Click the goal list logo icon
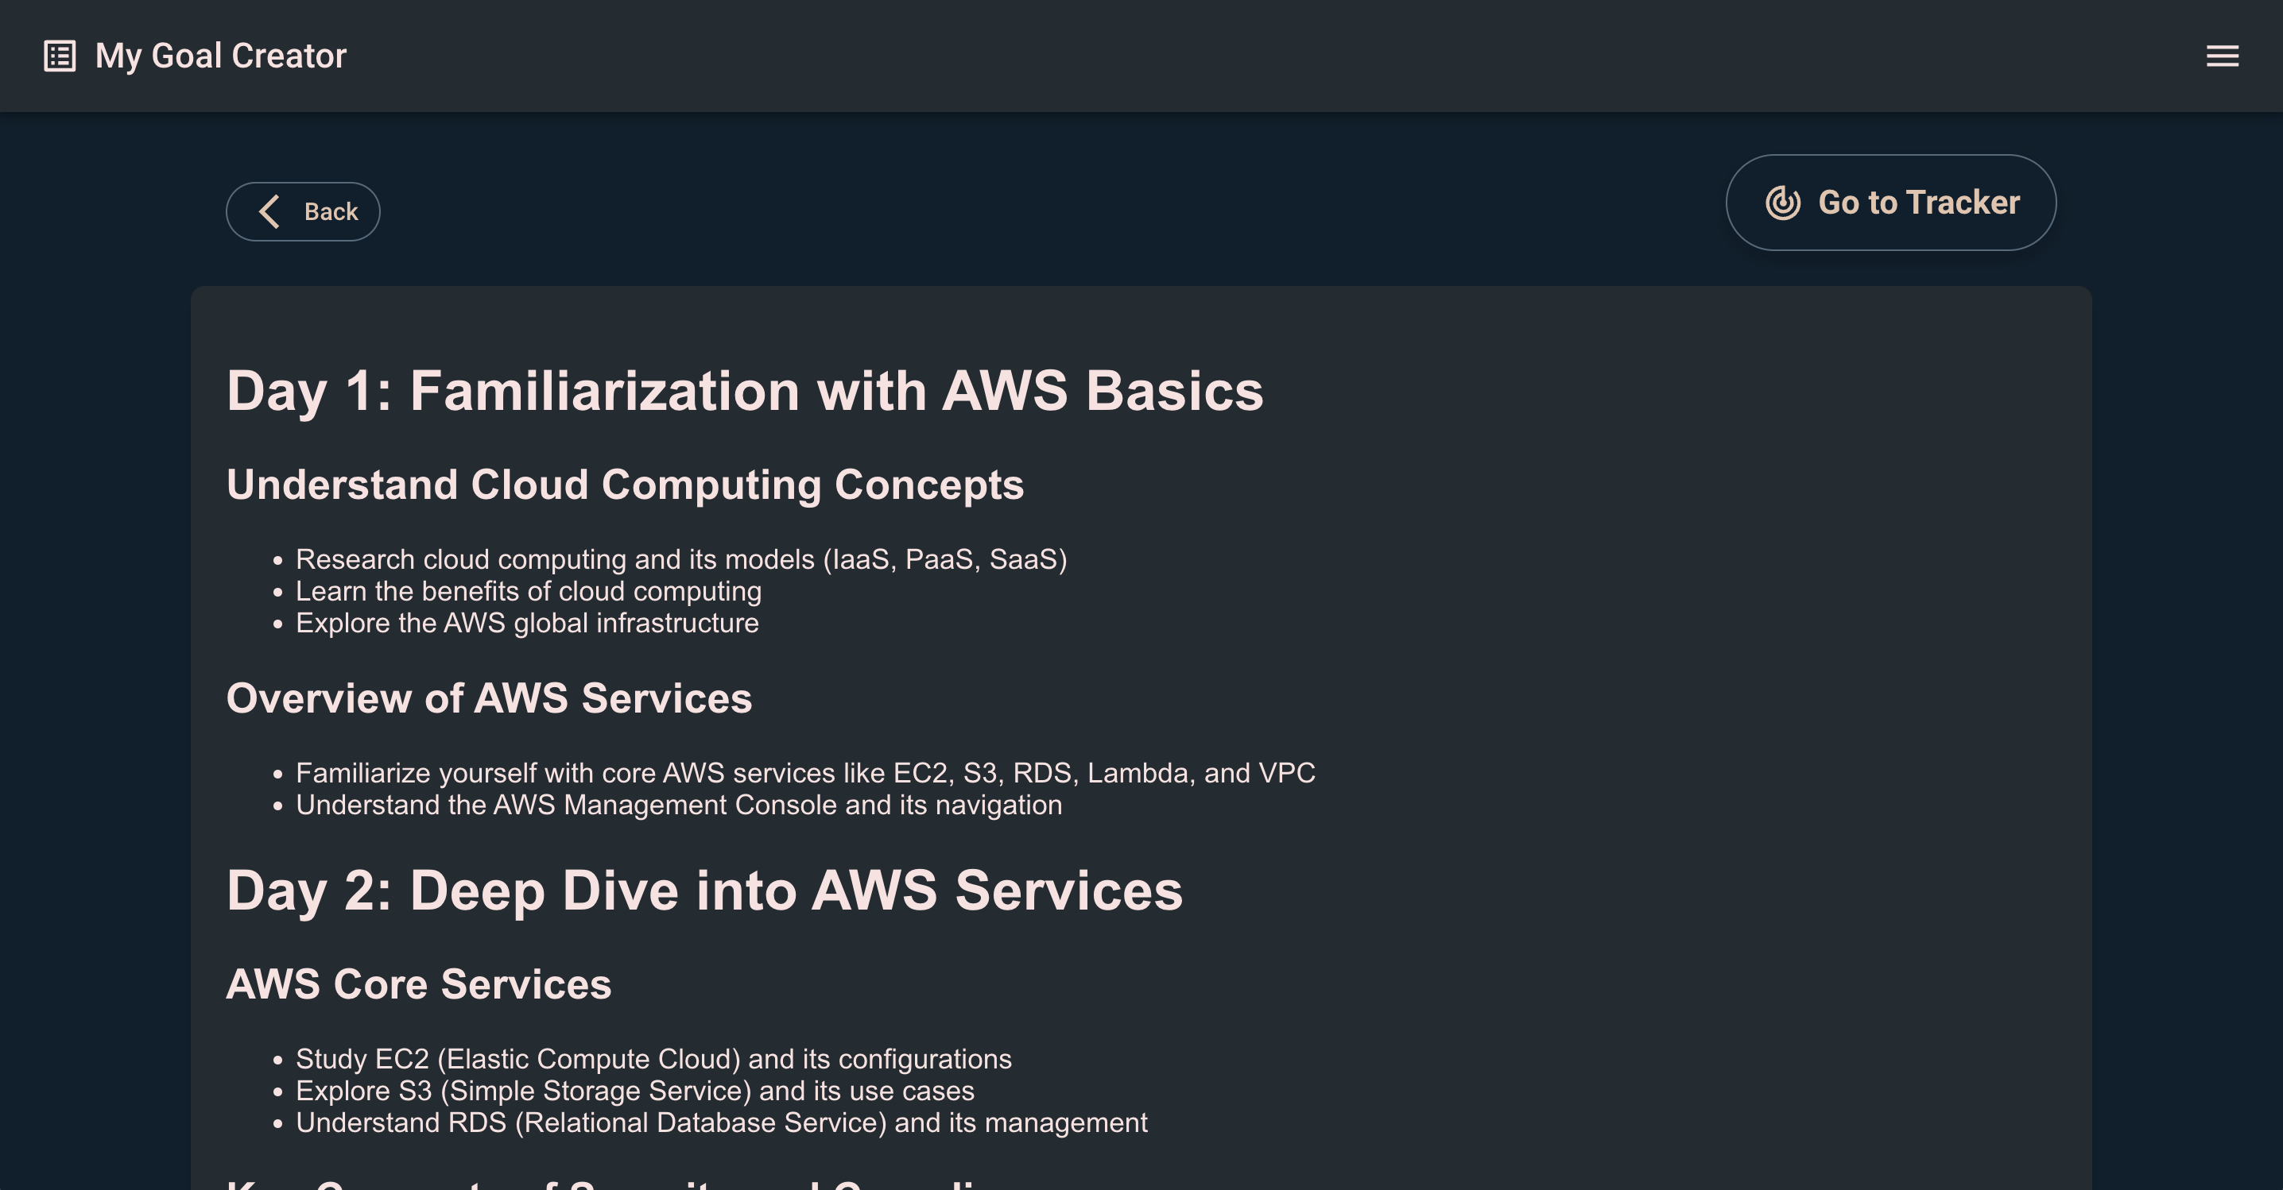Image resolution: width=2283 pixels, height=1190 pixels. (60, 56)
